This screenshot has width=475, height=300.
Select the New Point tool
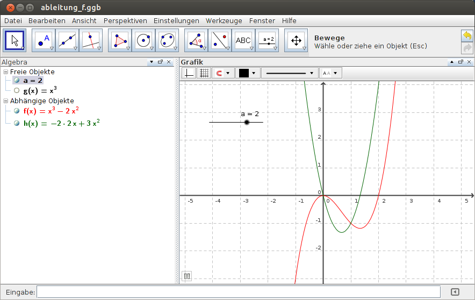44,40
